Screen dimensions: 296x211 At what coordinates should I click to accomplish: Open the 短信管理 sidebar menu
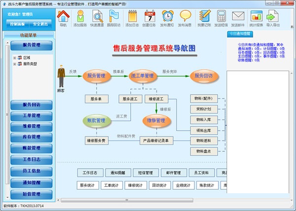coord(32,194)
